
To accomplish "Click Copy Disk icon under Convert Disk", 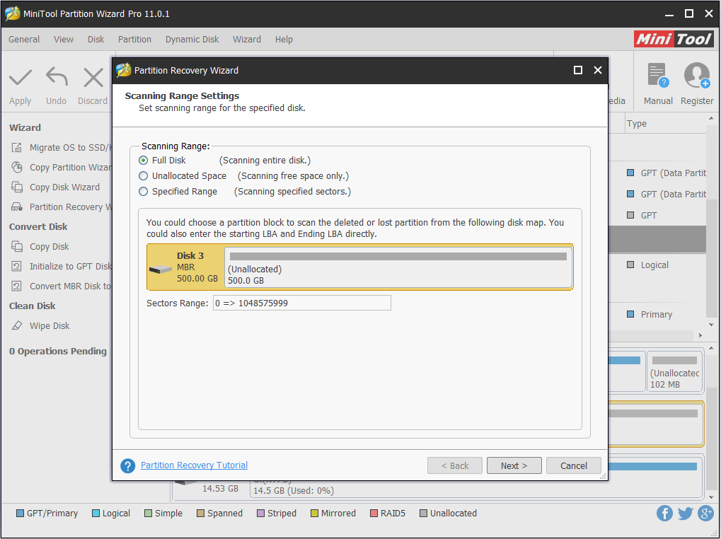I will coord(17,246).
